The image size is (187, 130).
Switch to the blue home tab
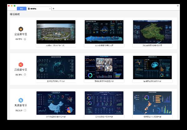coord(22,9)
